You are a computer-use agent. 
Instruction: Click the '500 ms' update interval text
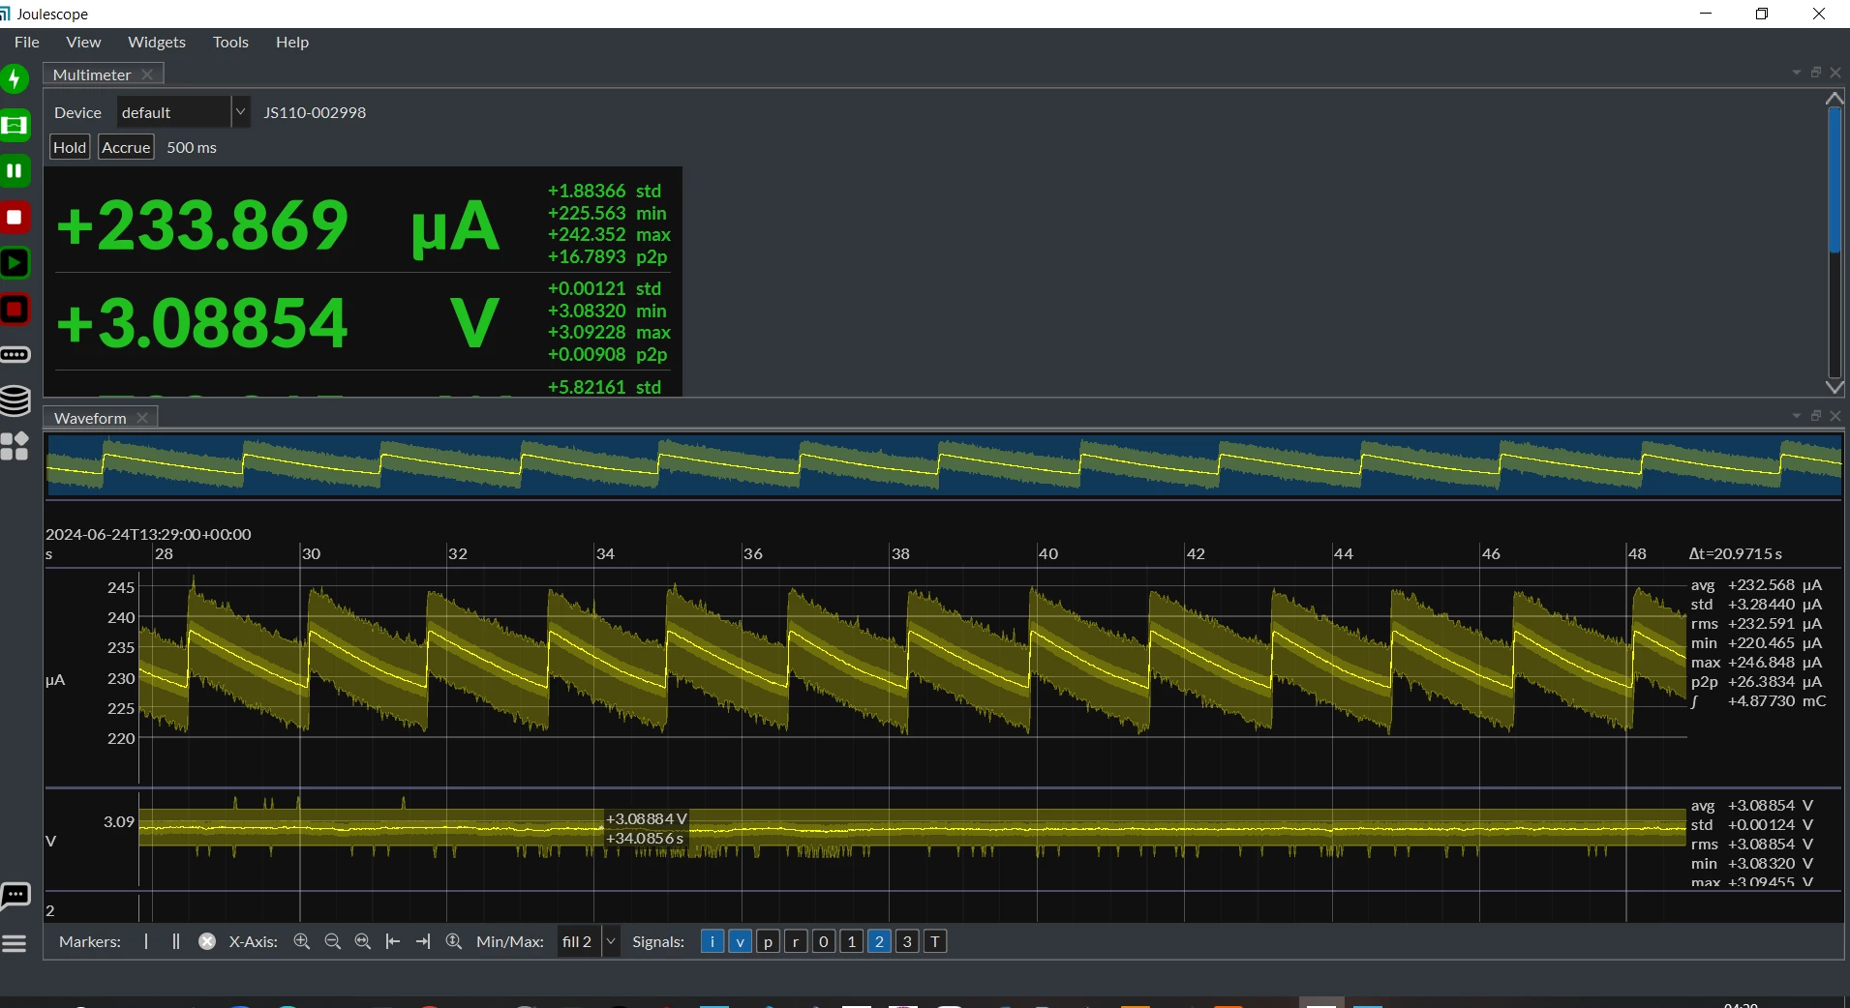click(192, 147)
